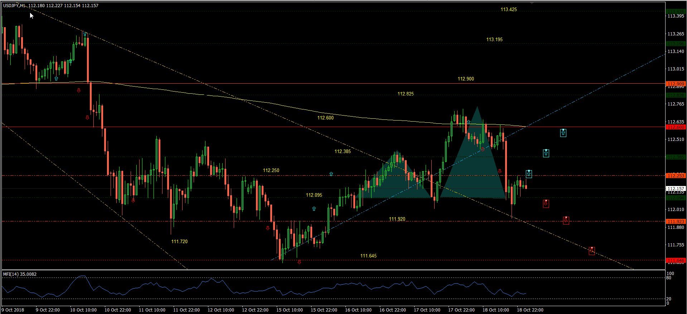Click the 112.250 yellow level label
The height and width of the screenshot is (314, 687).
click(271, 170)
